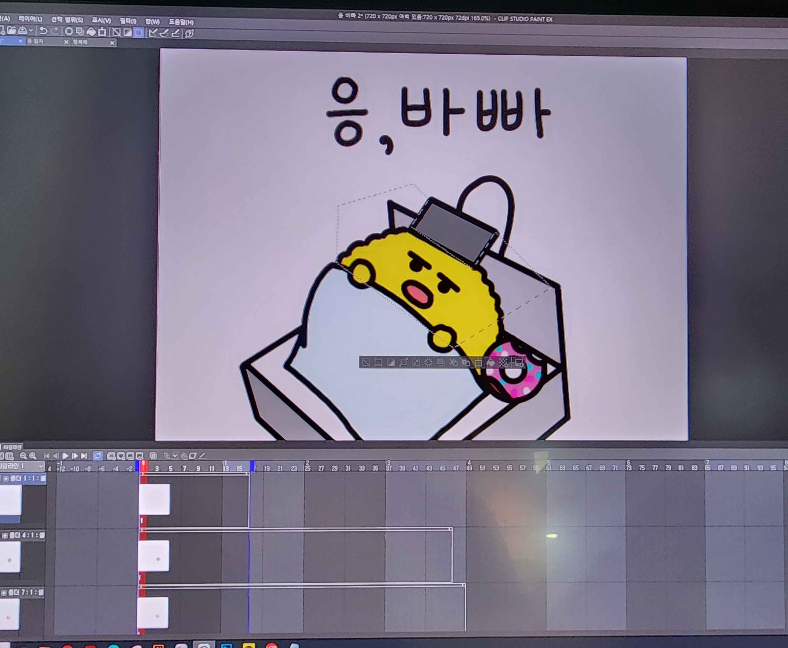
Task: Click Clear outside selection icon in command bar
Action: tap(80, 32)
